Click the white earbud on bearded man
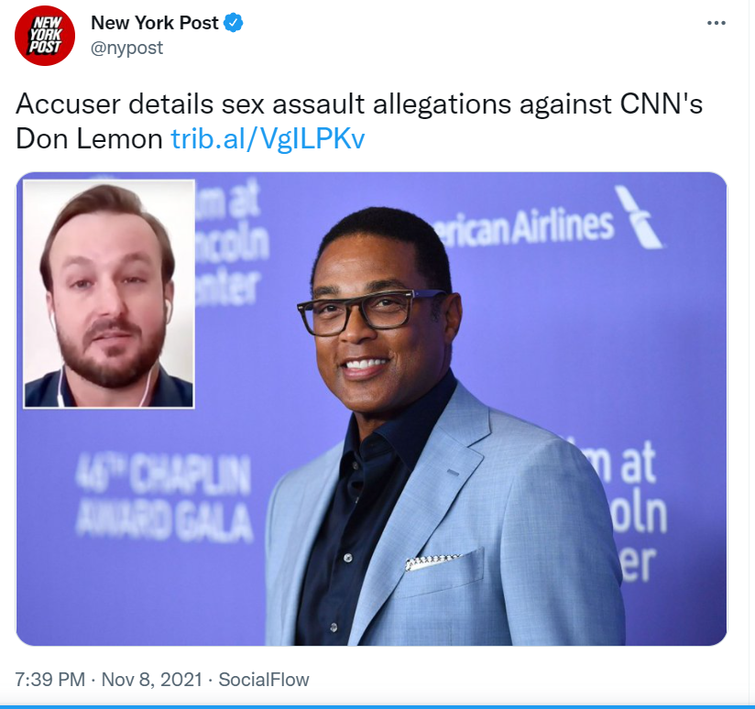The height and width of the screenshot is (709, 755). 168,307
